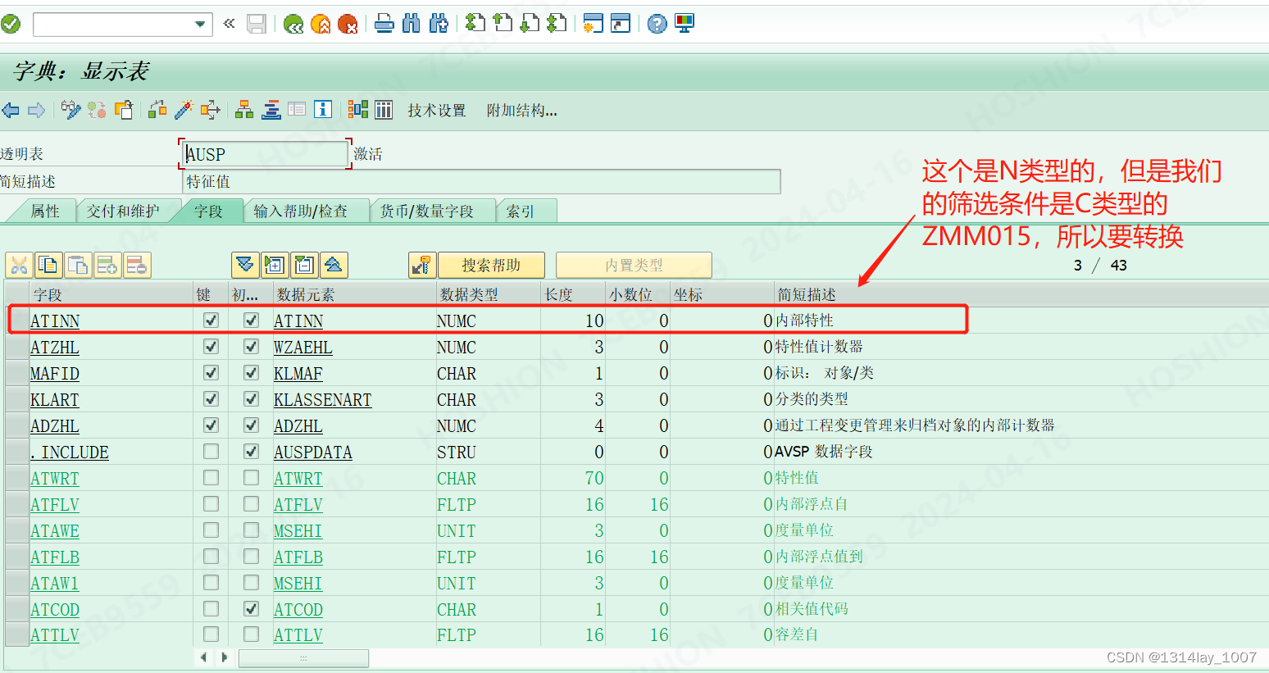Click the blue information i icon
The height and width of the screenshot is (673, 1269).
point(323,110)
